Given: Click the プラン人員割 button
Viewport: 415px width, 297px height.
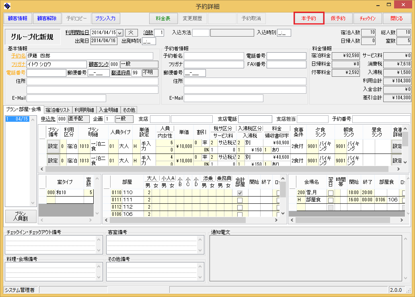Looking at the screenshot, I should coord(21,216).
